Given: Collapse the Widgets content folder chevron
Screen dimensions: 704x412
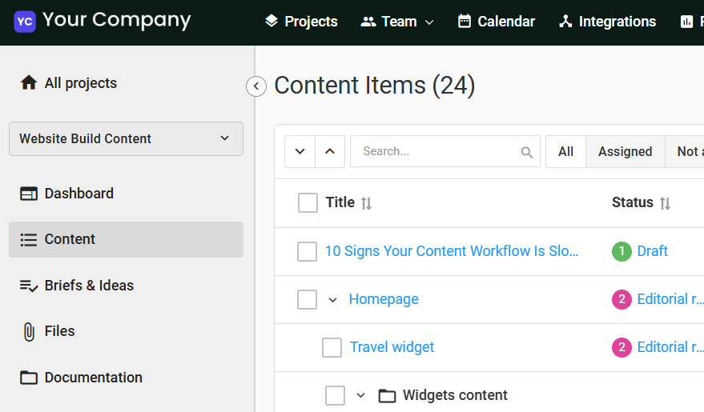Looking at the screenshot, I should [x=360, y=395].
